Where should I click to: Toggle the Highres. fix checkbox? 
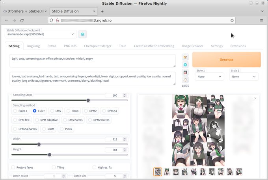click(x=94, y=167)
